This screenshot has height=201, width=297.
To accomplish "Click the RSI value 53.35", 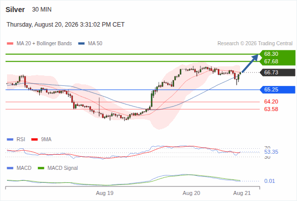I will [x=271, y=152].
